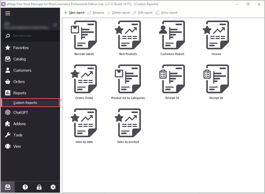Toggle the hamburger menu to collapse sidebar
The width and height of the screenshot is (265, 194).
[8, 13]
